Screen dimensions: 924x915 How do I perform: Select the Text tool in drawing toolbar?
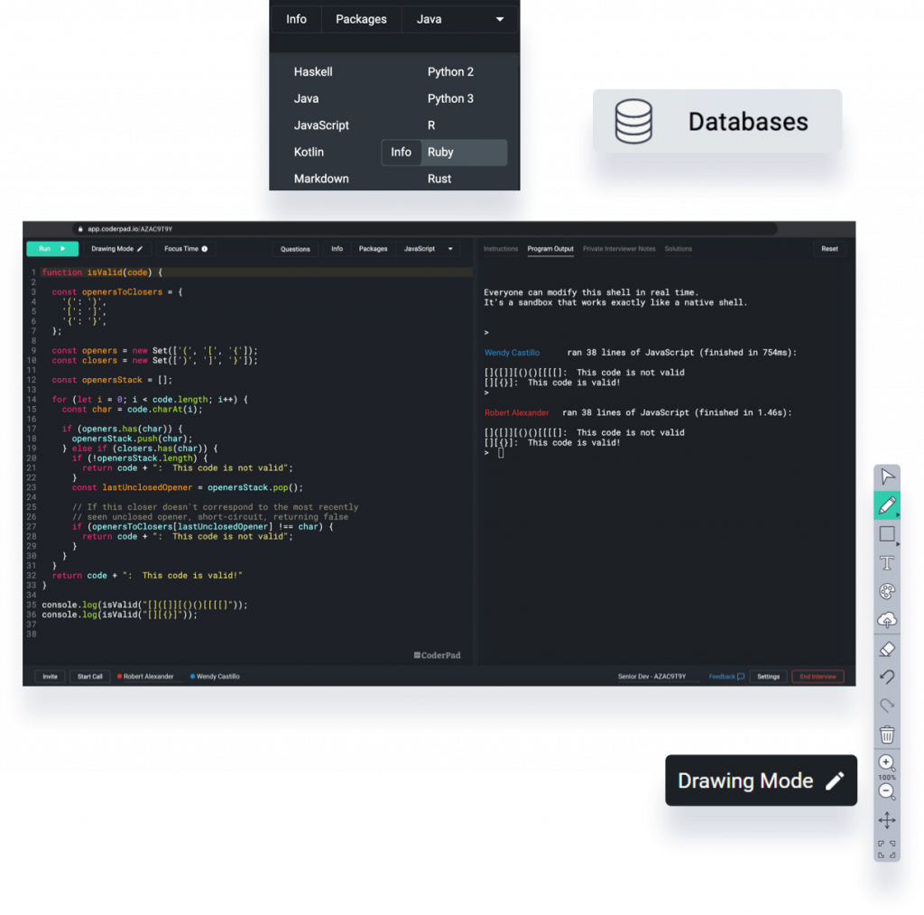tap(887, 563)
